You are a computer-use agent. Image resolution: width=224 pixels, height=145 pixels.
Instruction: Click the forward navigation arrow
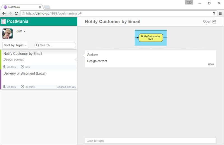[10, 13]
